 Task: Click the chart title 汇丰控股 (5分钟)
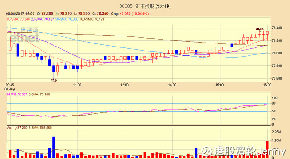[153, 6]
